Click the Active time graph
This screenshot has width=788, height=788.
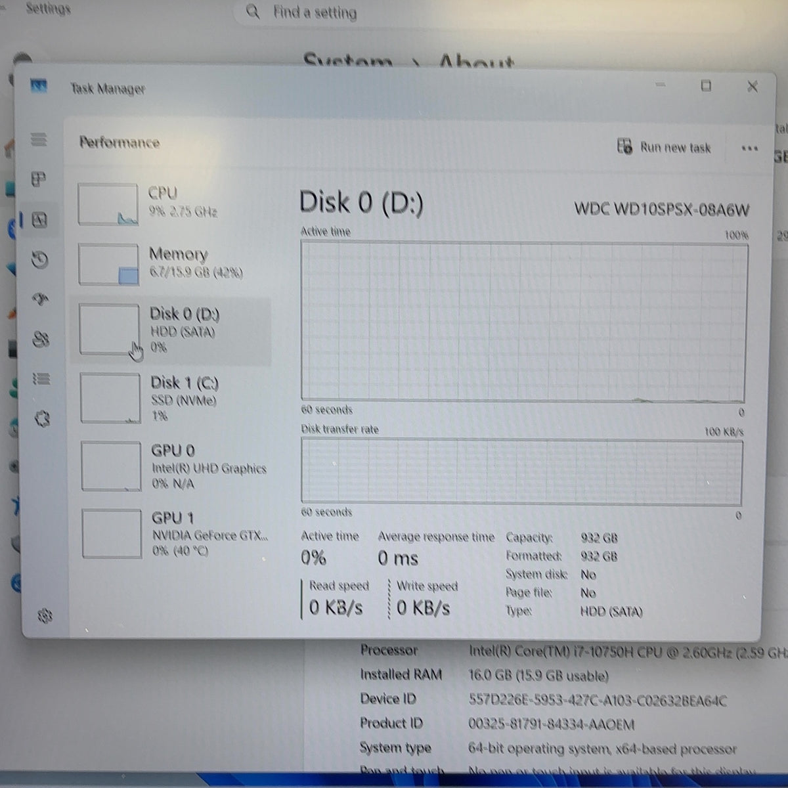[x=523, y=320]
